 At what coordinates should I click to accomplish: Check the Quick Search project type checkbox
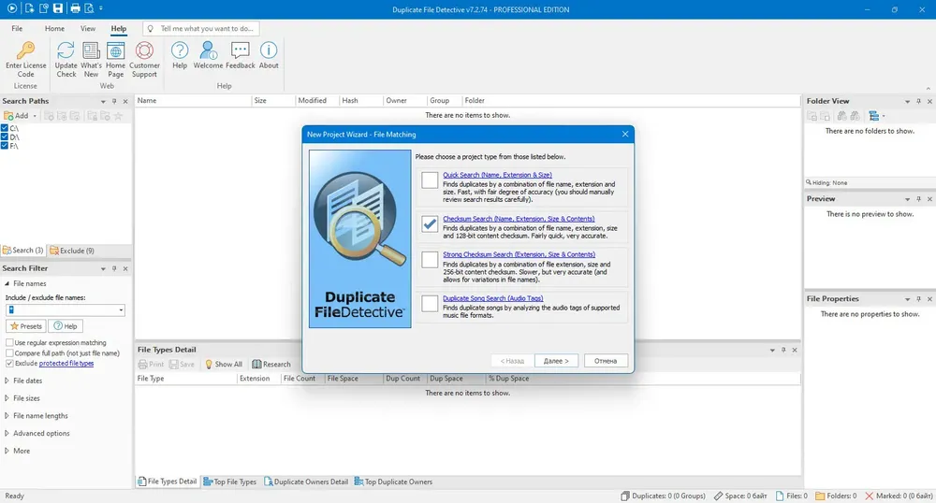tap(430, 180)
